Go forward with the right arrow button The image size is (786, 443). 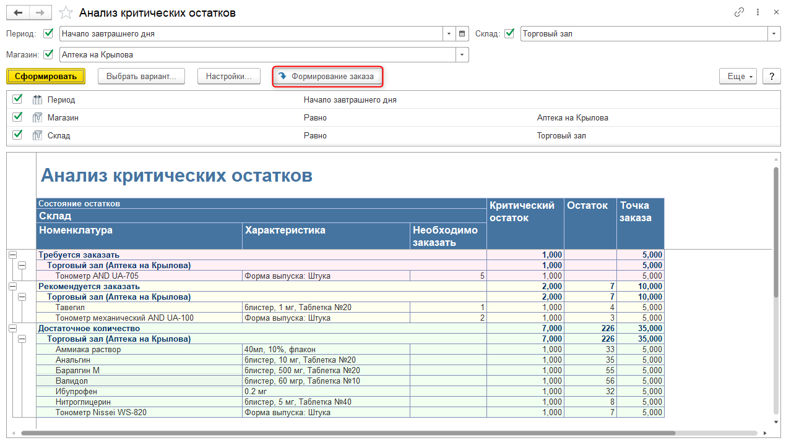click(x=40, y=12)
